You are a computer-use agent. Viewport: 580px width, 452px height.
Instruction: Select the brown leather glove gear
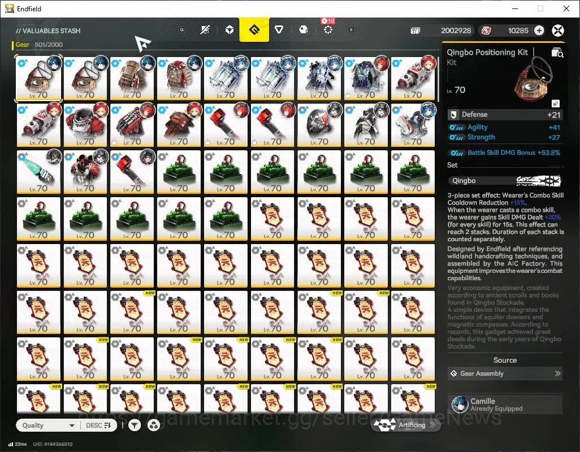[x=179, y=125]
